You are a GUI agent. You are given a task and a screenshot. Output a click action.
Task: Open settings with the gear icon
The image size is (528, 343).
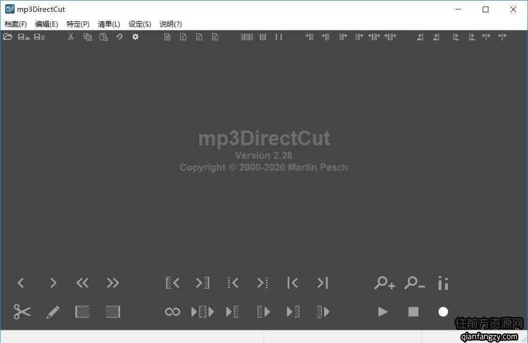pos(135,37)
